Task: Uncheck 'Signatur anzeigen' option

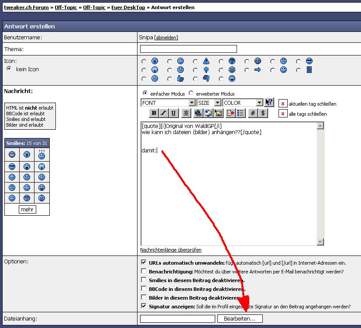Action: tap(144, 307)
